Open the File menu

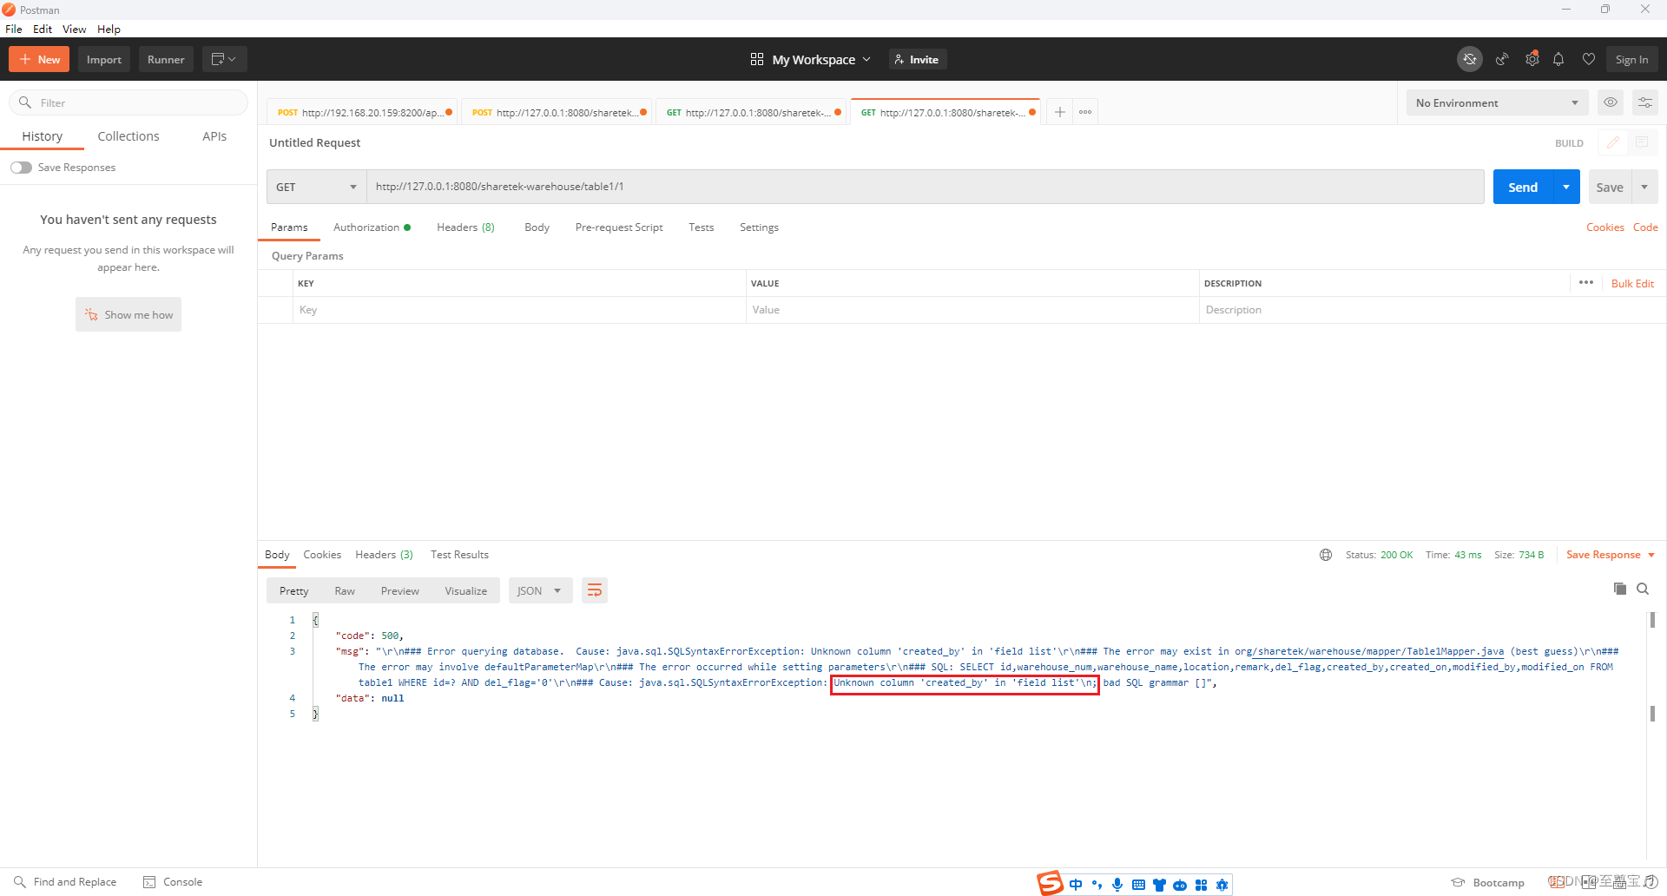(x=14, y=29)
